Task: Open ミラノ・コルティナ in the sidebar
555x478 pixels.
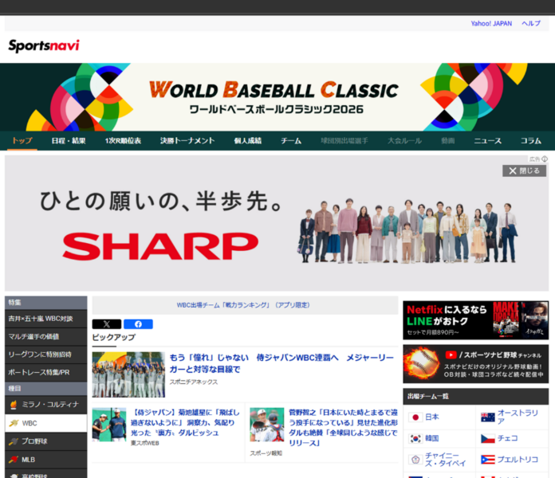Action: 45,404
